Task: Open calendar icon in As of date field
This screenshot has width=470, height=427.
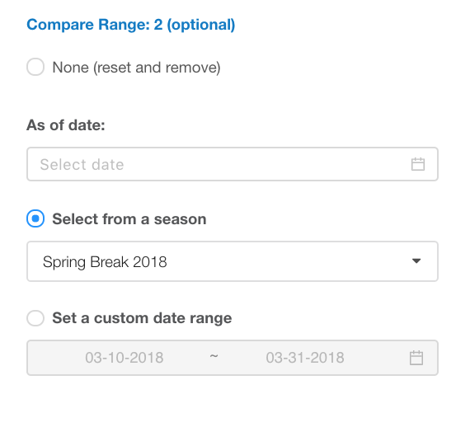Action: [x=418, y=164]
